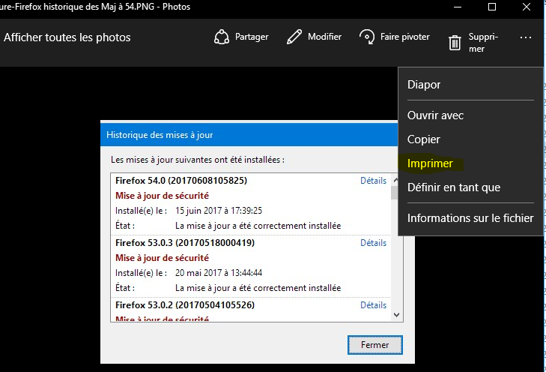Click the Faire pivoter label
Image resolution: width=546 pixels, height=372 pixels.
(x=405, y=37)
